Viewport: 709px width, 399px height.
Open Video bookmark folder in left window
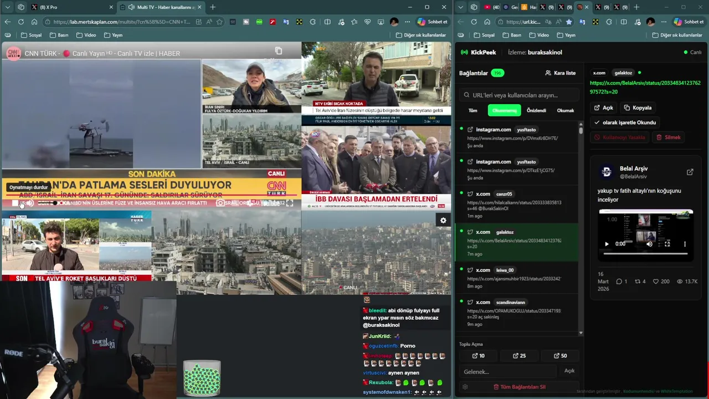point(86,35)
